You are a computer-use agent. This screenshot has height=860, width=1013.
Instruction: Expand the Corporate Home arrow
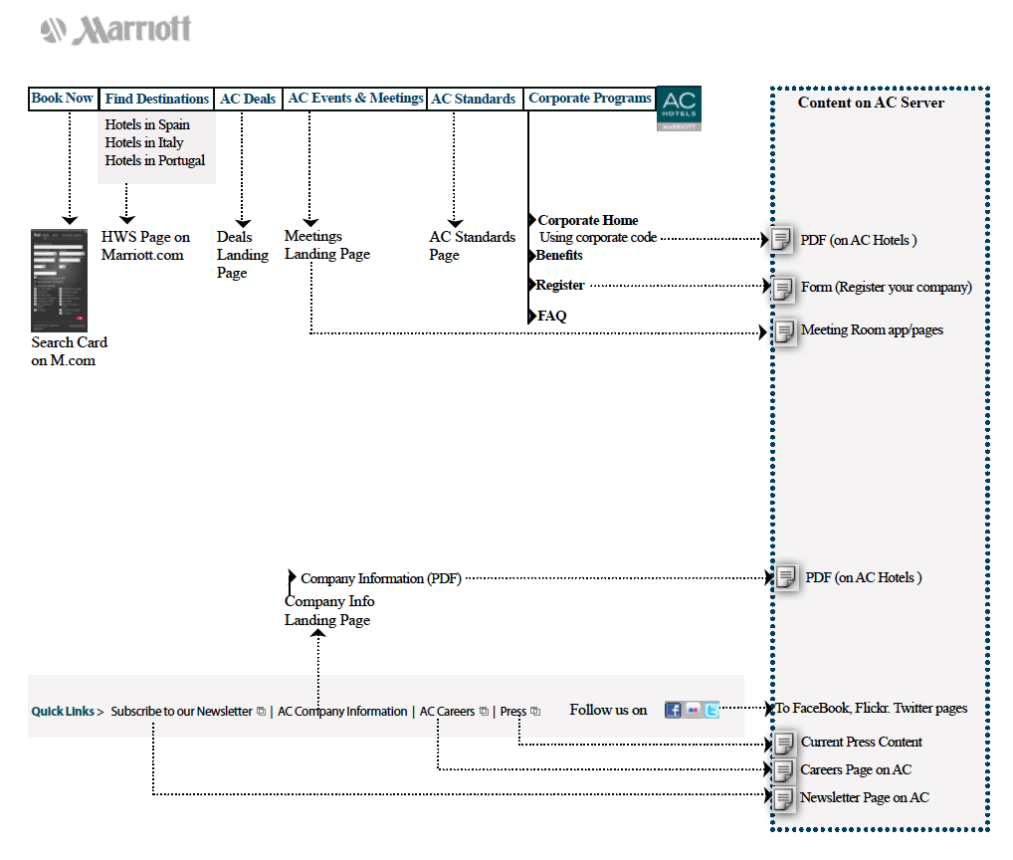[532, 220]
